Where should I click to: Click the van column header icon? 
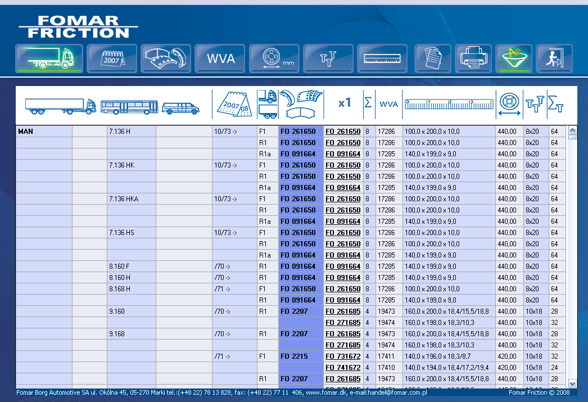point(180,109)
